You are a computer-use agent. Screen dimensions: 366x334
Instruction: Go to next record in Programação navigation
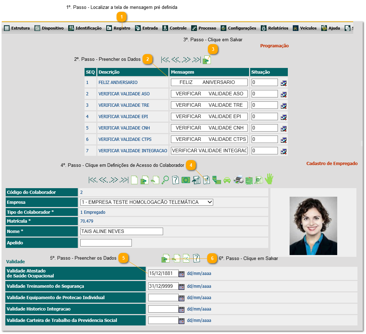pos(186,60)
